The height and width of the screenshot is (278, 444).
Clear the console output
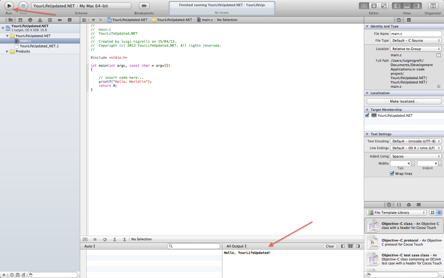330,246
